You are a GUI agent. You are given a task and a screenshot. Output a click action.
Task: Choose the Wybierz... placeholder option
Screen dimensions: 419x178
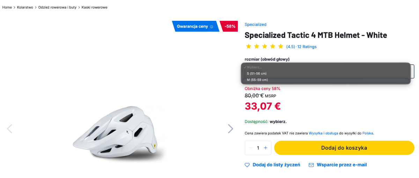pos(254,67)
